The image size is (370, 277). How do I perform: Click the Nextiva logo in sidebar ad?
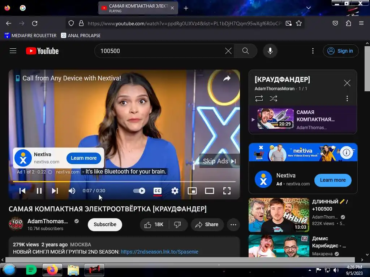click(263, 179)
